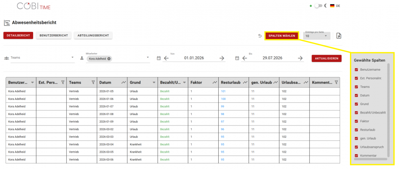
Task: Click the Teams group icon
Action: click(x=7, y=58)
